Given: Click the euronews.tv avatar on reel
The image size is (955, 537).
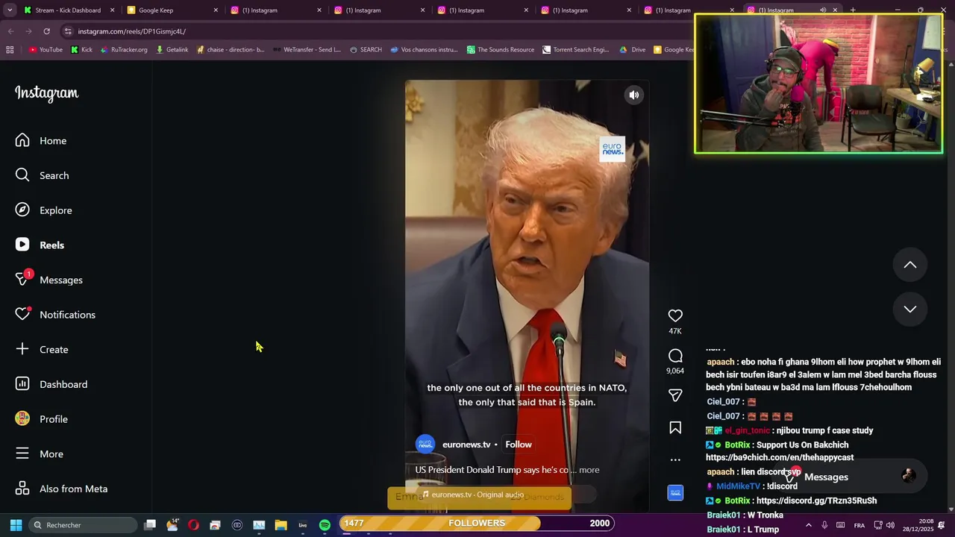Looking at the screenshot, I should pos(425,445).
